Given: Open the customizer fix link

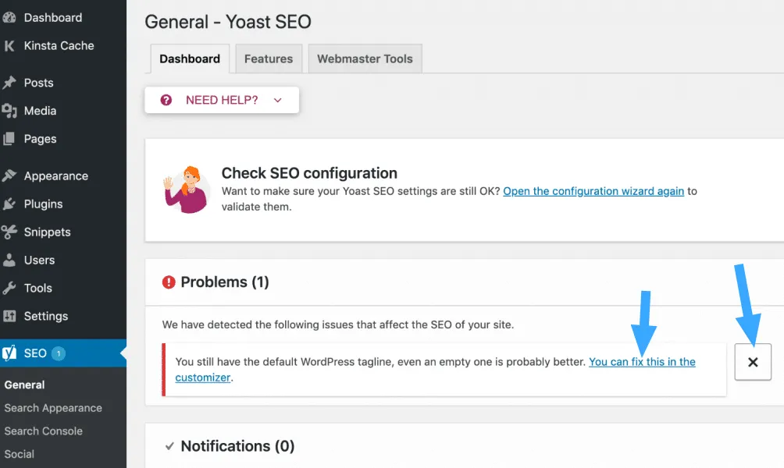Looking at the screenshot, I should pyautogui.click(x=642, y=361).
